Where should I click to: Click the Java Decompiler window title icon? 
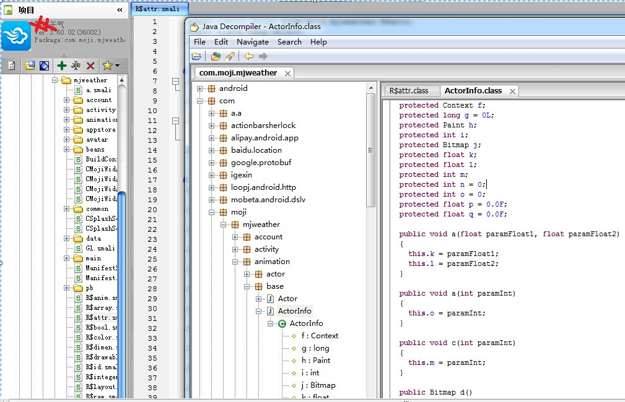click(x=194, y=27)
